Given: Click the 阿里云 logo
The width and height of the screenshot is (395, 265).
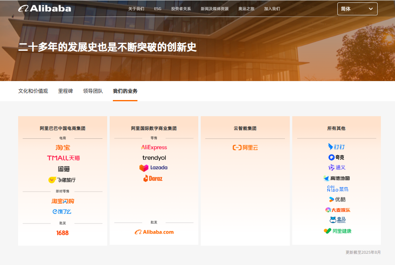Looking at the screenshot, I should pyautogui.click(x=245, y=148).
